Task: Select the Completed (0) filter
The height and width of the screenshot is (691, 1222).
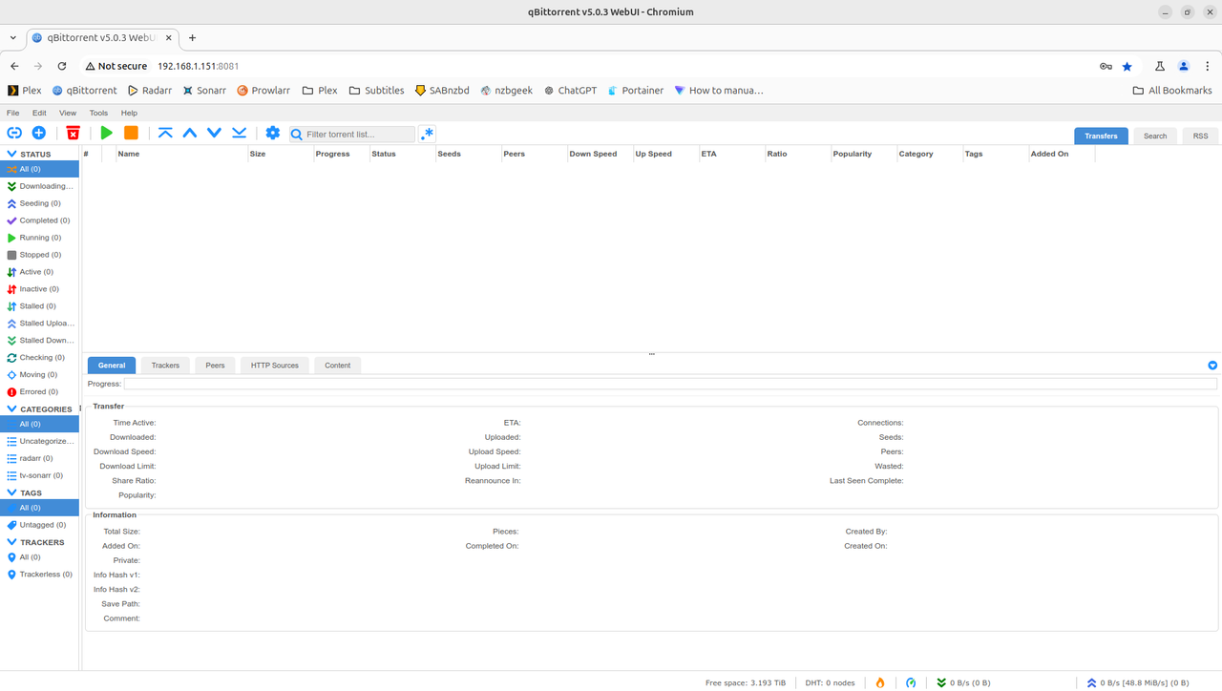Action: coord(40,220)
